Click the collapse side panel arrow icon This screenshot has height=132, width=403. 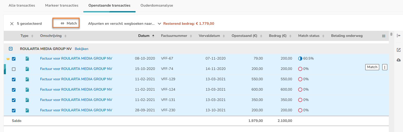coord(398,36)
